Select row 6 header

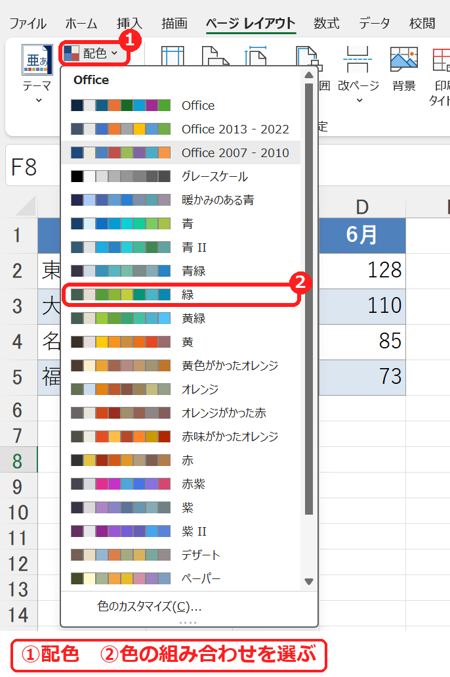pyautogui.click(x=18, y=408)
